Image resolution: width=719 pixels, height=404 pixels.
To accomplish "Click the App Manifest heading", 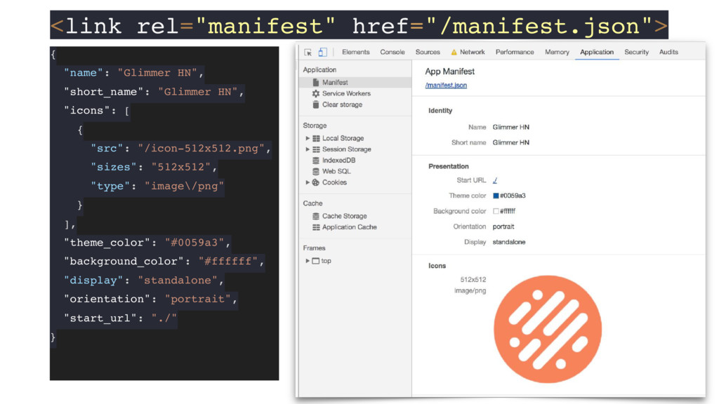I will tap(450, 72).
